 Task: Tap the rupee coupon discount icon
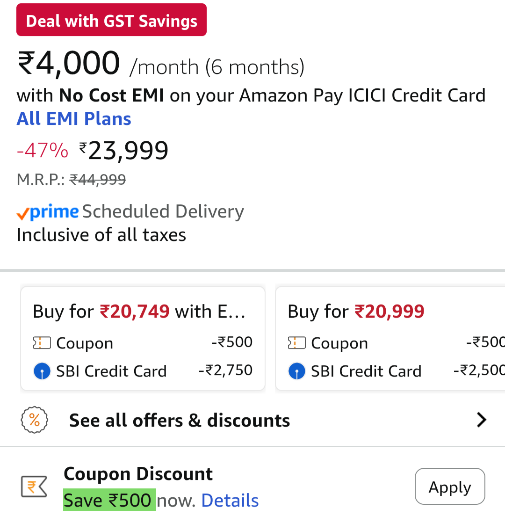coord(34,487)
